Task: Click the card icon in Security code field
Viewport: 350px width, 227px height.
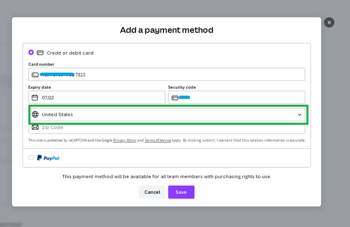Action: pos(174,98)
